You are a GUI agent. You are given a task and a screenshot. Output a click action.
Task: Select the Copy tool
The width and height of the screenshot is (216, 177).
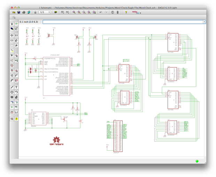click(16, 35)
